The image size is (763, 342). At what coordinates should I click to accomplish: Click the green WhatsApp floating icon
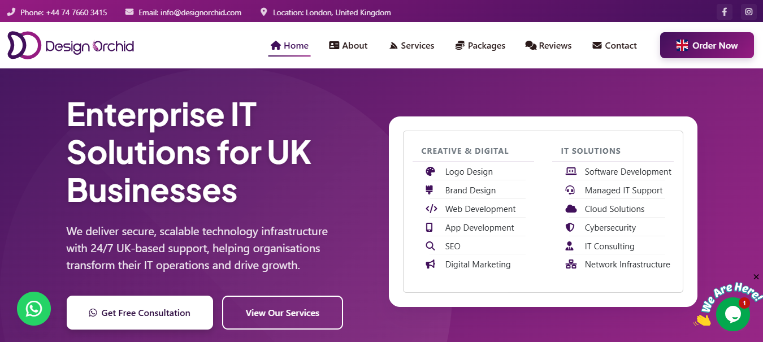(x=34, y=309)
